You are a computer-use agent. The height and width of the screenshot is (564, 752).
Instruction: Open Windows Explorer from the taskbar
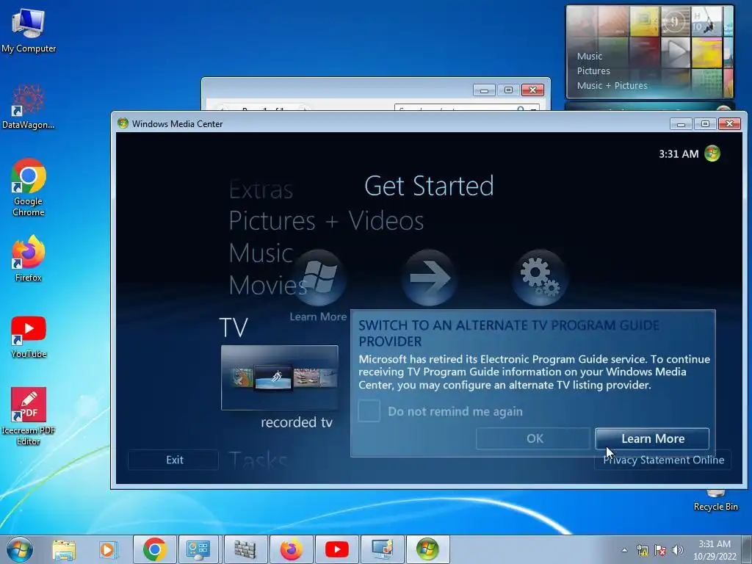[x=64, y=549]
